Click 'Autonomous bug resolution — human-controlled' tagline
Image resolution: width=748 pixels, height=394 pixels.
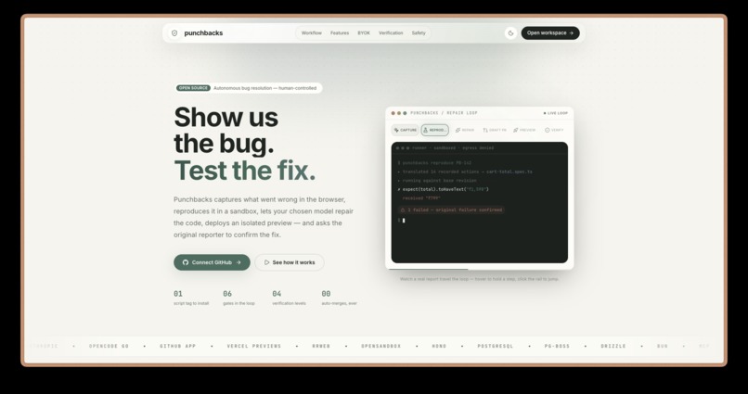coord(264,88)
